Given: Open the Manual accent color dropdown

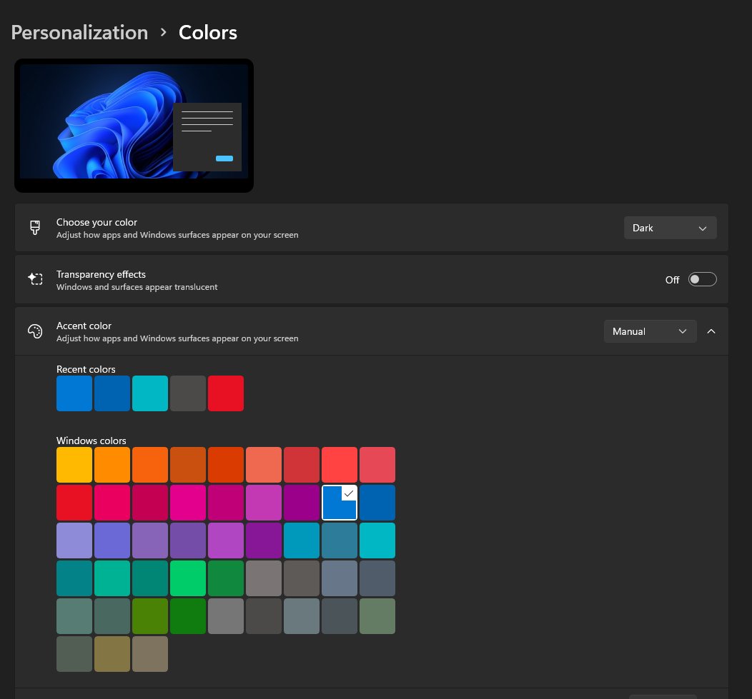Looking at the screenshot, I should pyautogui.click(x=650, y=331).
